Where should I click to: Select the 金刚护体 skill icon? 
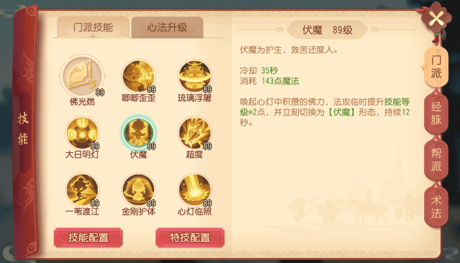pos(138,190)
